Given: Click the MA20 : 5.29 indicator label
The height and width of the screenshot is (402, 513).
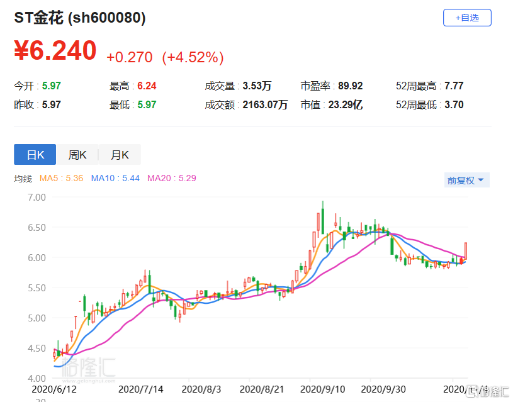Looking at the screenshot, I should click(171, 178).
